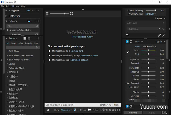Add a preset with Presets plus icon
The width and height of the screenshot is (171, 115).
pyautogui.click(x=38, y=38)
